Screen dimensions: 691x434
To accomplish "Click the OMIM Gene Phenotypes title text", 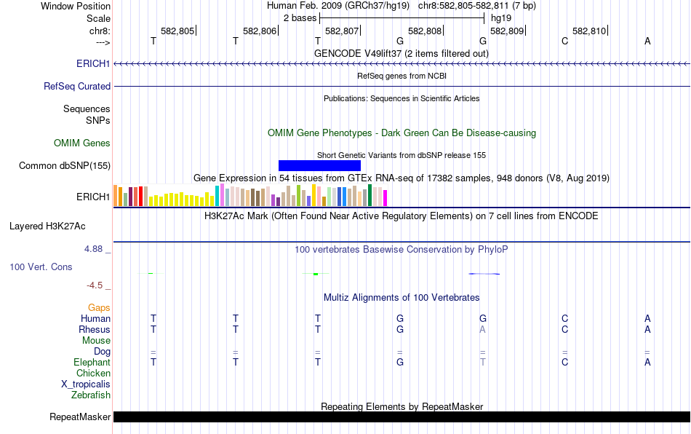I will click(402, 133).
